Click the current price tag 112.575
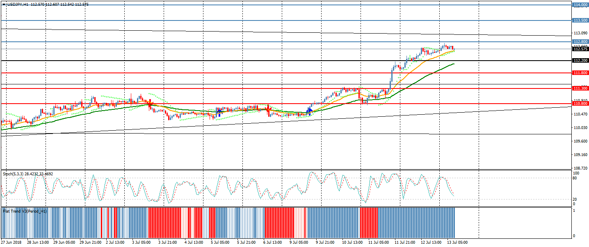This screenshot has height=247, width=589. click(x=580, y=49)
